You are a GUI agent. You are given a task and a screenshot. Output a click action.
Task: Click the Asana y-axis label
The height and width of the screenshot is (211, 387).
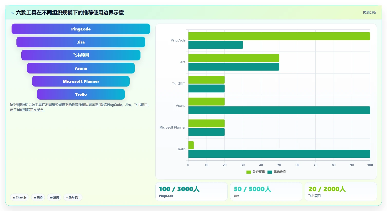[181, 105]
